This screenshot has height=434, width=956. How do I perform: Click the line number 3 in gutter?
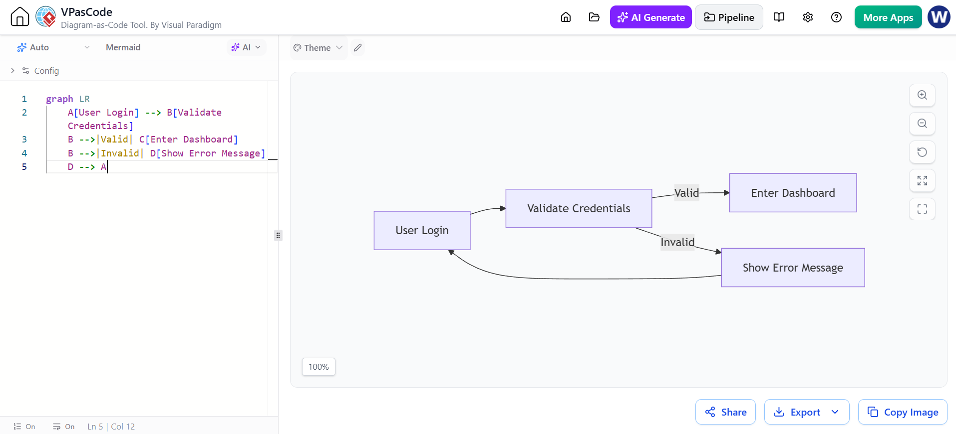click(x=24, y=139)
